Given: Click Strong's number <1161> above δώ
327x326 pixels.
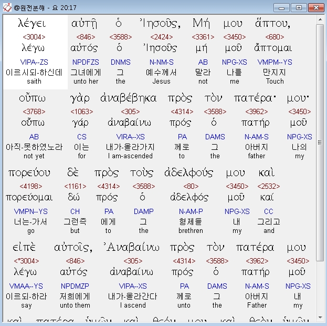Looking at the screenshot, I should (x=75, y=187).
